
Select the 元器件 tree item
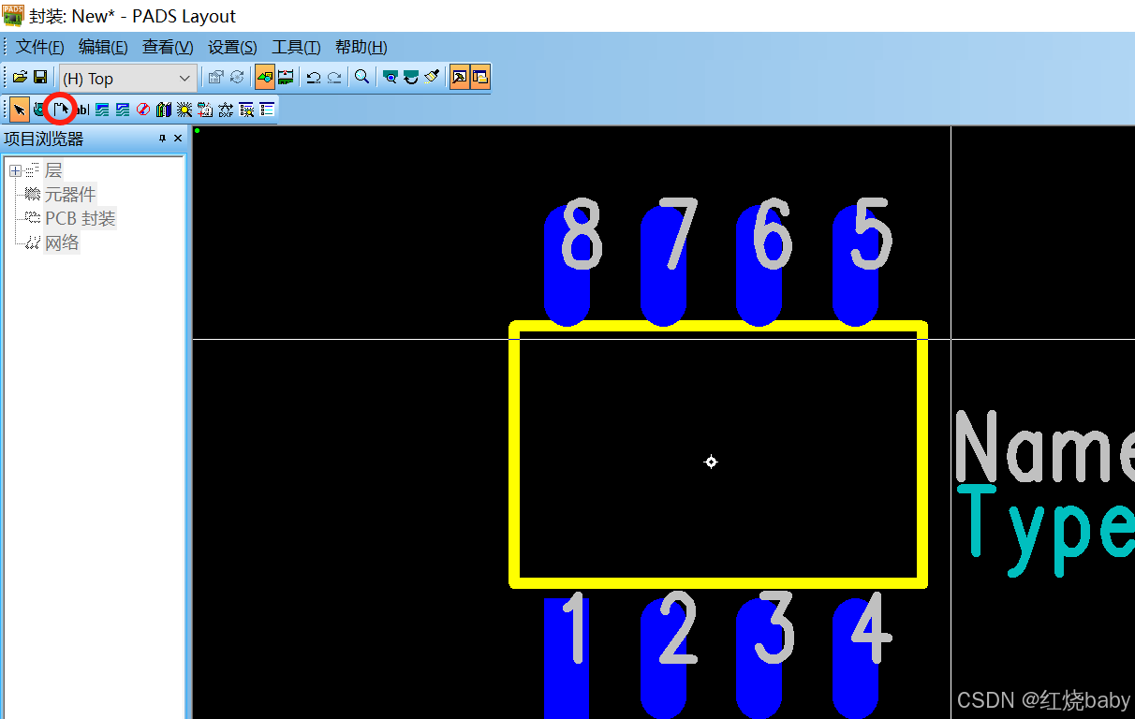click(69, 194)
